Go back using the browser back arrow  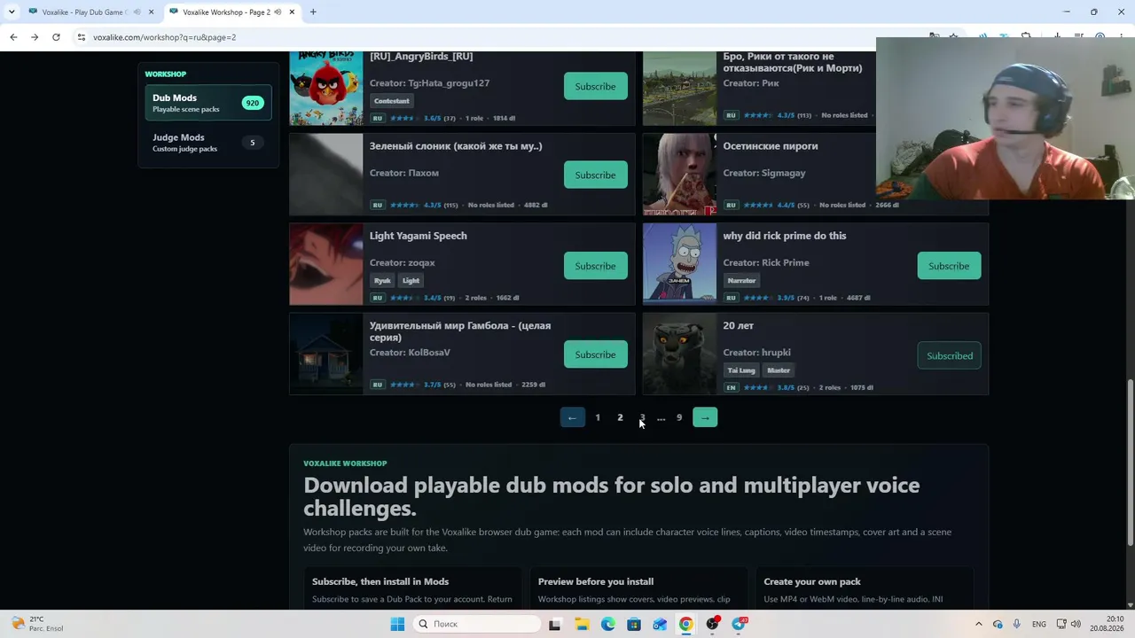pyautogui.click(x=13, y=37)
